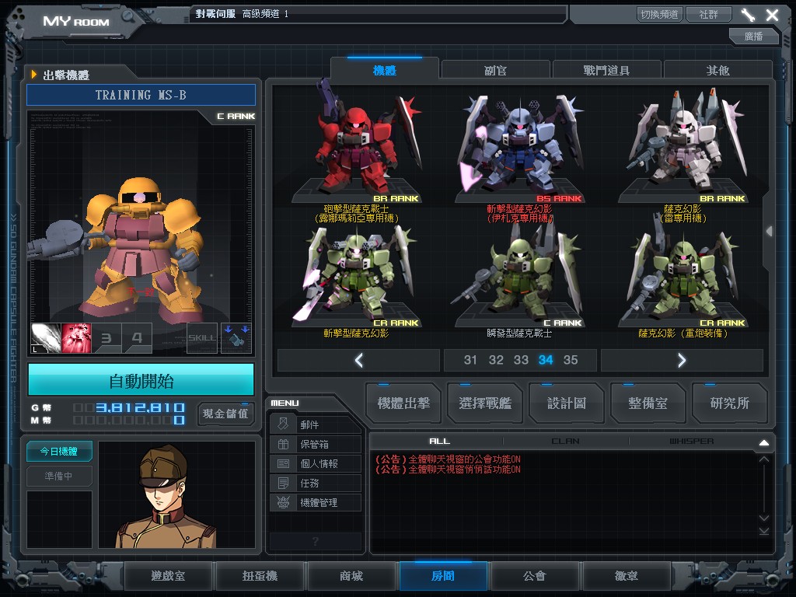Click the chat scrollbar down arrow
Viewport: 796px width, 597px height.
764,518
